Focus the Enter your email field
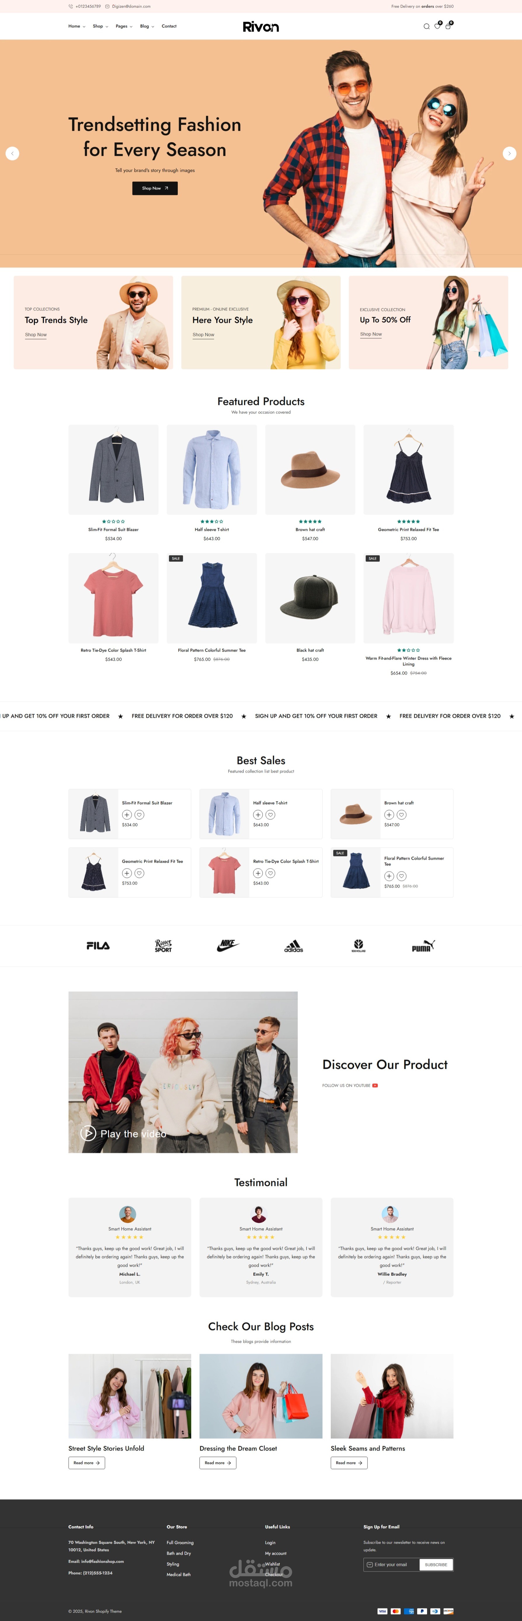The width and height of the screenshot is (522, 1621). point(391,1564)
